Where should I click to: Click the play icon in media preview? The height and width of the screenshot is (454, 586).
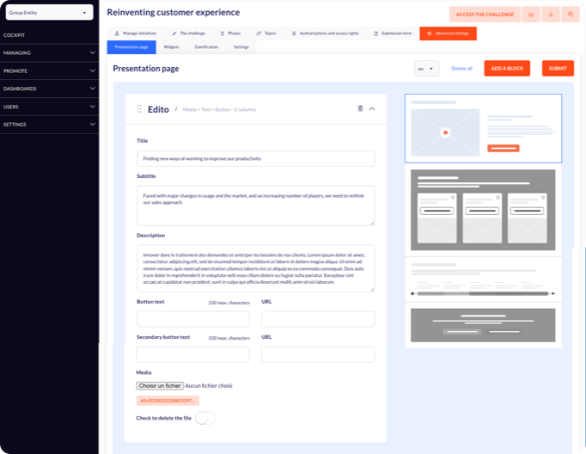445,132
